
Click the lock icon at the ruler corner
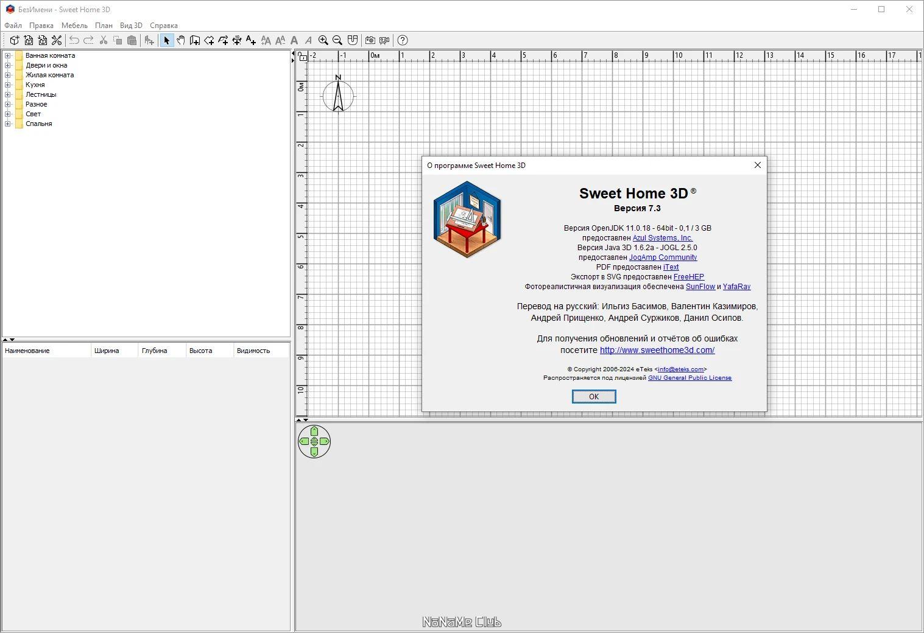pos(302,56)
